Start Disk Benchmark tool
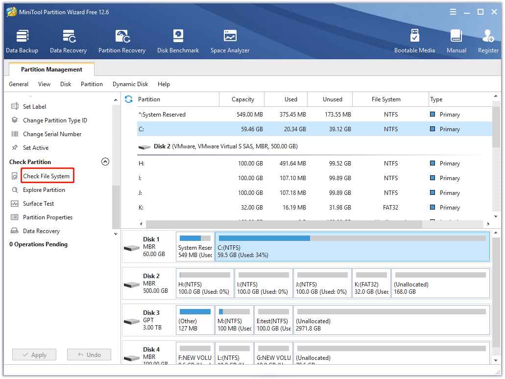 point(178,41)
